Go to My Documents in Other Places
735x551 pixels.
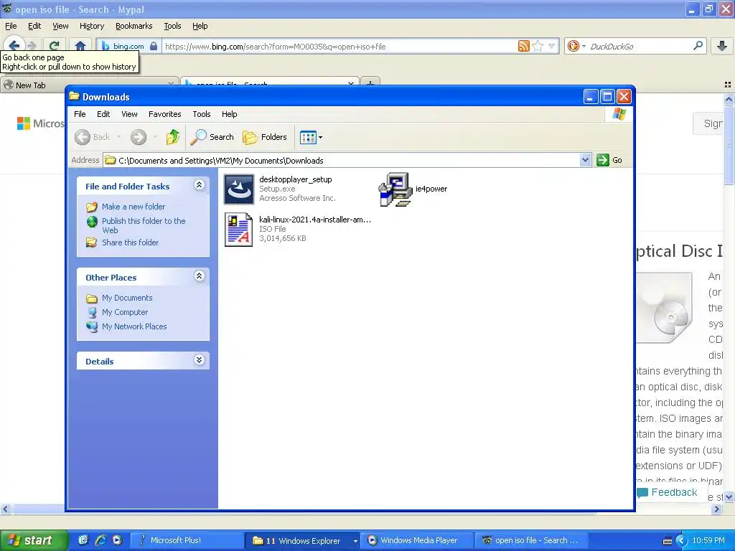coord(127,298)
